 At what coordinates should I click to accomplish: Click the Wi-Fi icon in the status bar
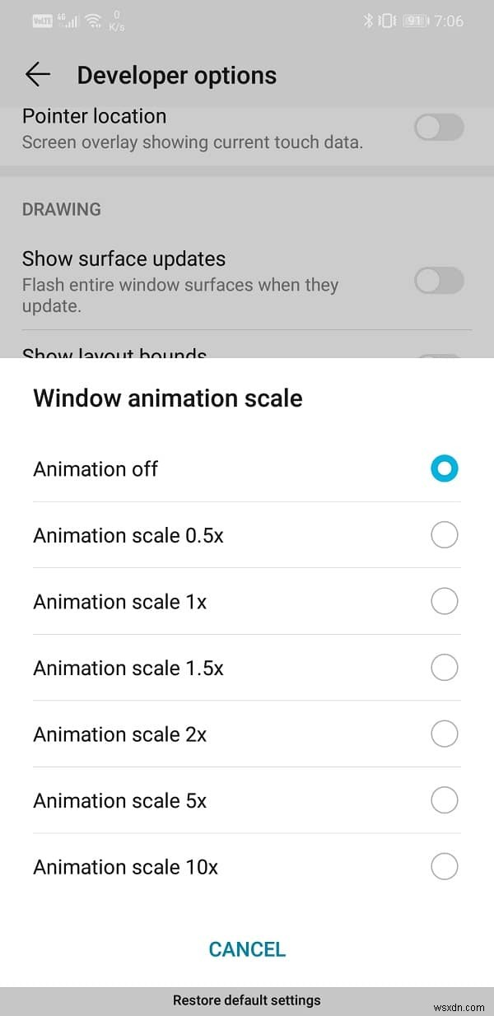(91, 21)
